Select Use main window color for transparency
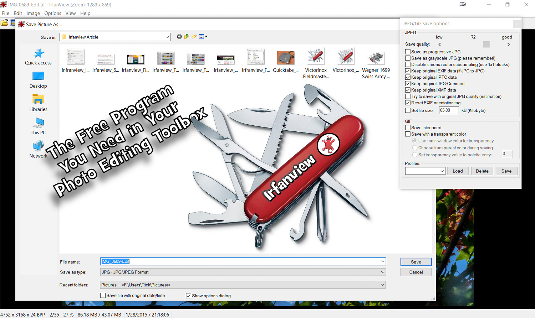The width and height of the screenshot is (535, 318). pyautogui.click(x=415, y=141)
